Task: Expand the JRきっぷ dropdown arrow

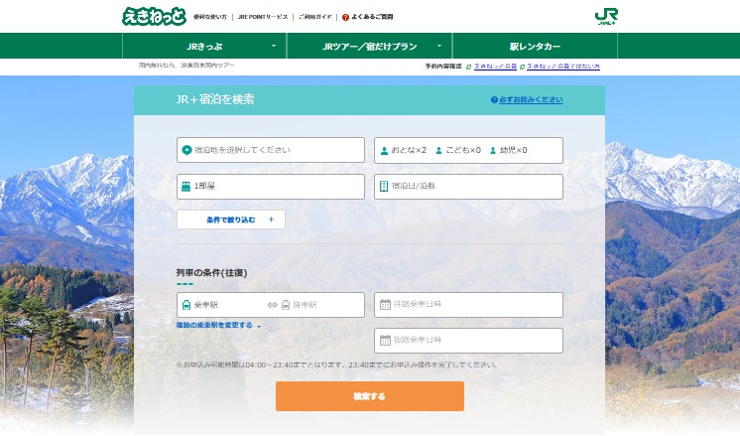Action: (x=274, y=46)
